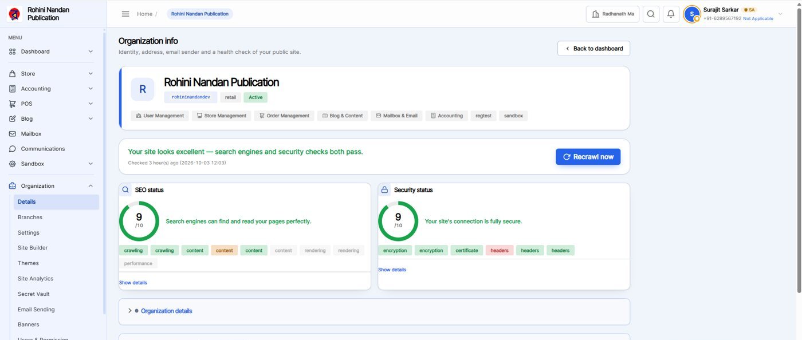Click the Rohini Nandan Publication logo icon
The image size is (802, 340).
pyautogui.click(x=15, y=14)
